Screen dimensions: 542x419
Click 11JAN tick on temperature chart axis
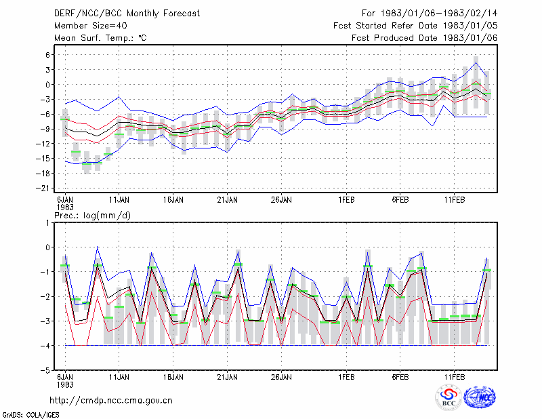pyautogui.click(x=119, y=200)
